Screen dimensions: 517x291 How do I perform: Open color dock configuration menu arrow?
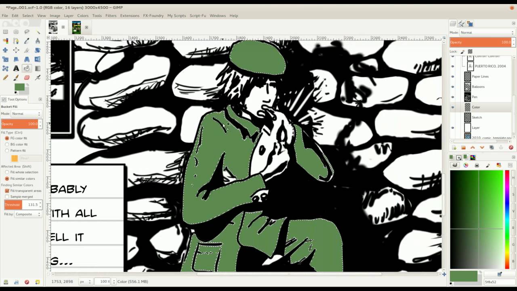pos(514,157)
